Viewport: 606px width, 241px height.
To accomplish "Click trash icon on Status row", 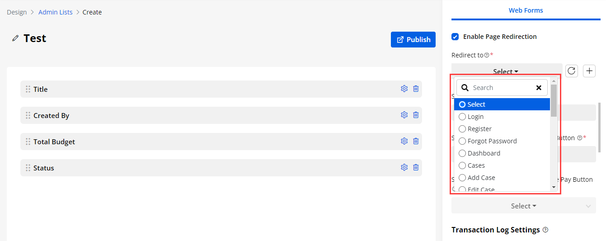I will 416,168.
